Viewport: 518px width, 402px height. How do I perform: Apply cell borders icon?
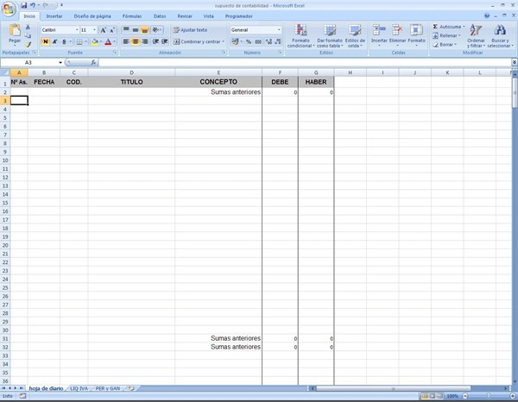(79, 41)
